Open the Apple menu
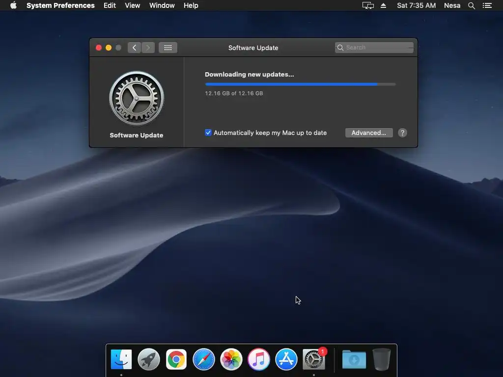 click(13, 5)
